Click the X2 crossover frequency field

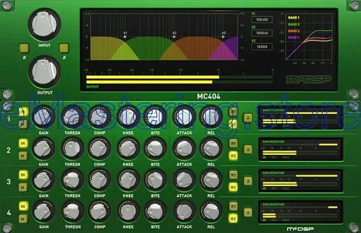point(262,33)
